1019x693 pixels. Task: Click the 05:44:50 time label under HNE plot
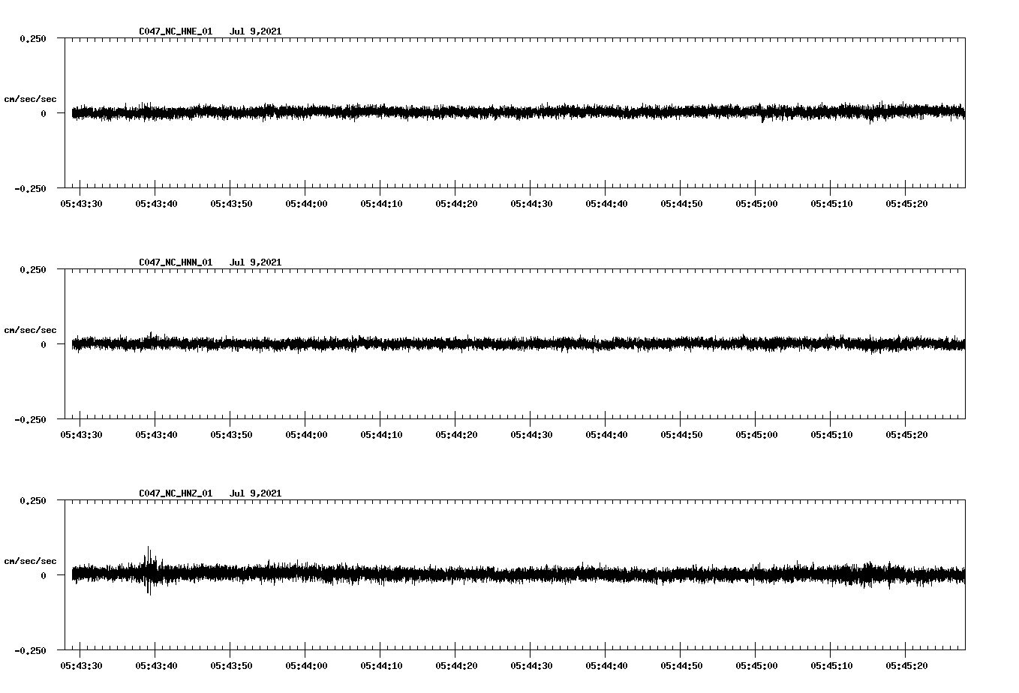(681, 204)
